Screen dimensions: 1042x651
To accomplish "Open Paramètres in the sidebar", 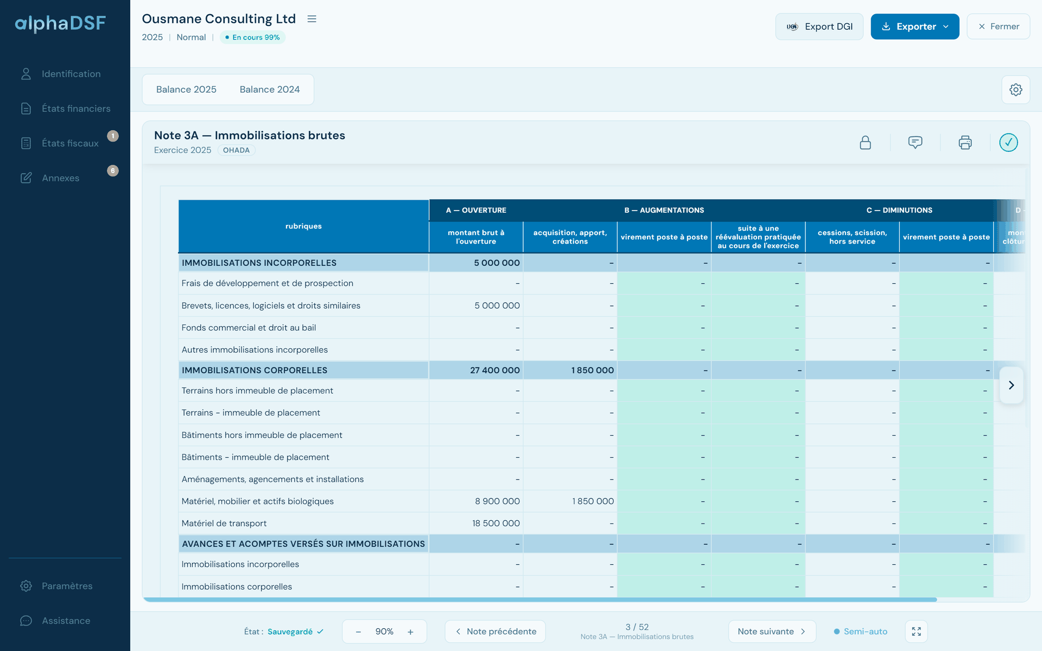I will coord(65,586).
